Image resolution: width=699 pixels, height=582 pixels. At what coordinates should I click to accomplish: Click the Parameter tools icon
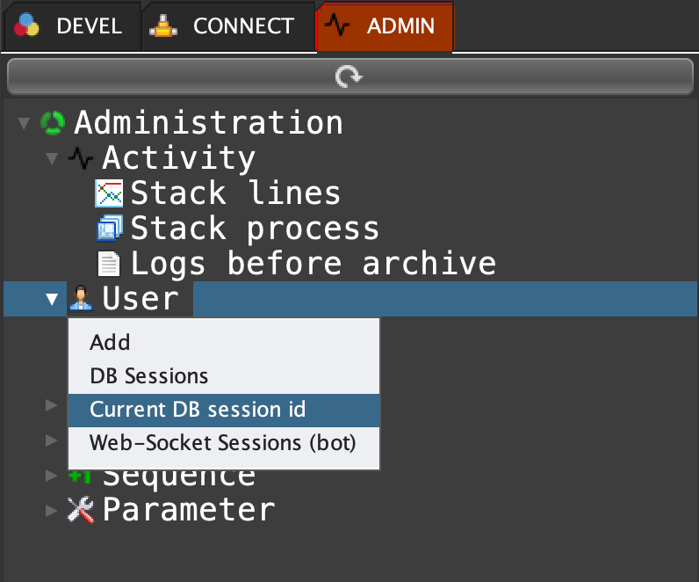click(x=81, y=510)
